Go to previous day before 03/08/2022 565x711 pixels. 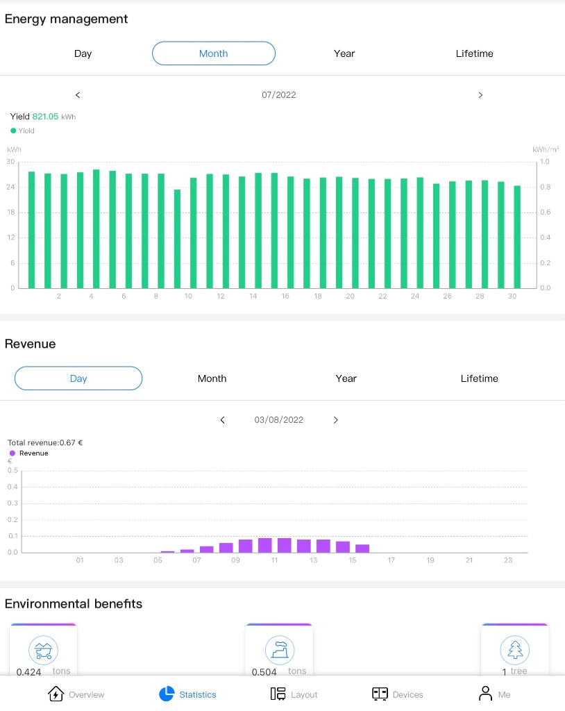[x=223, y=420]
